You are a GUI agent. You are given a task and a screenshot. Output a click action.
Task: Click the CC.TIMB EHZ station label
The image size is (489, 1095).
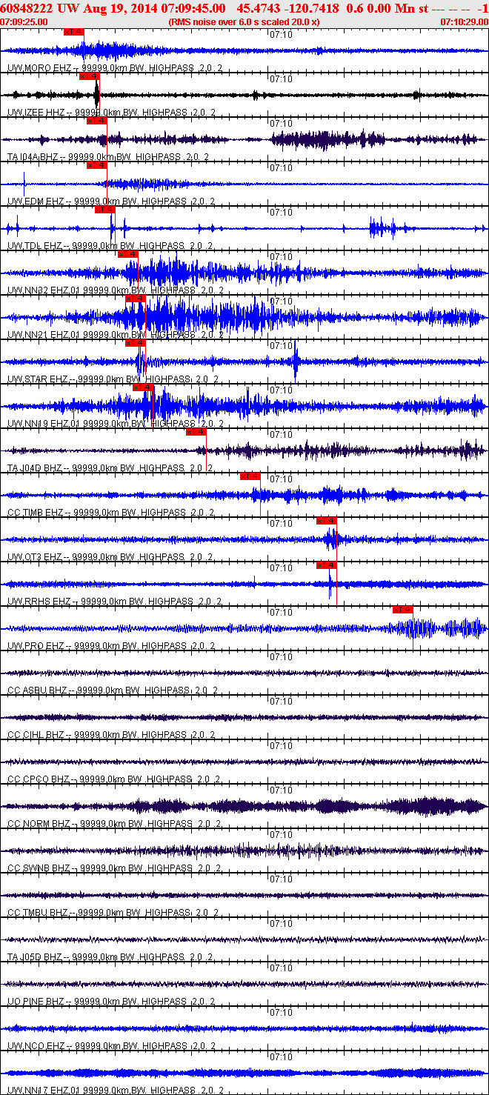[x=35, y=513]
